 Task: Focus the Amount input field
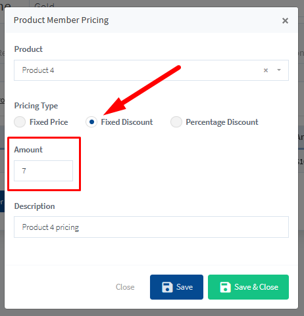point(43,171)
